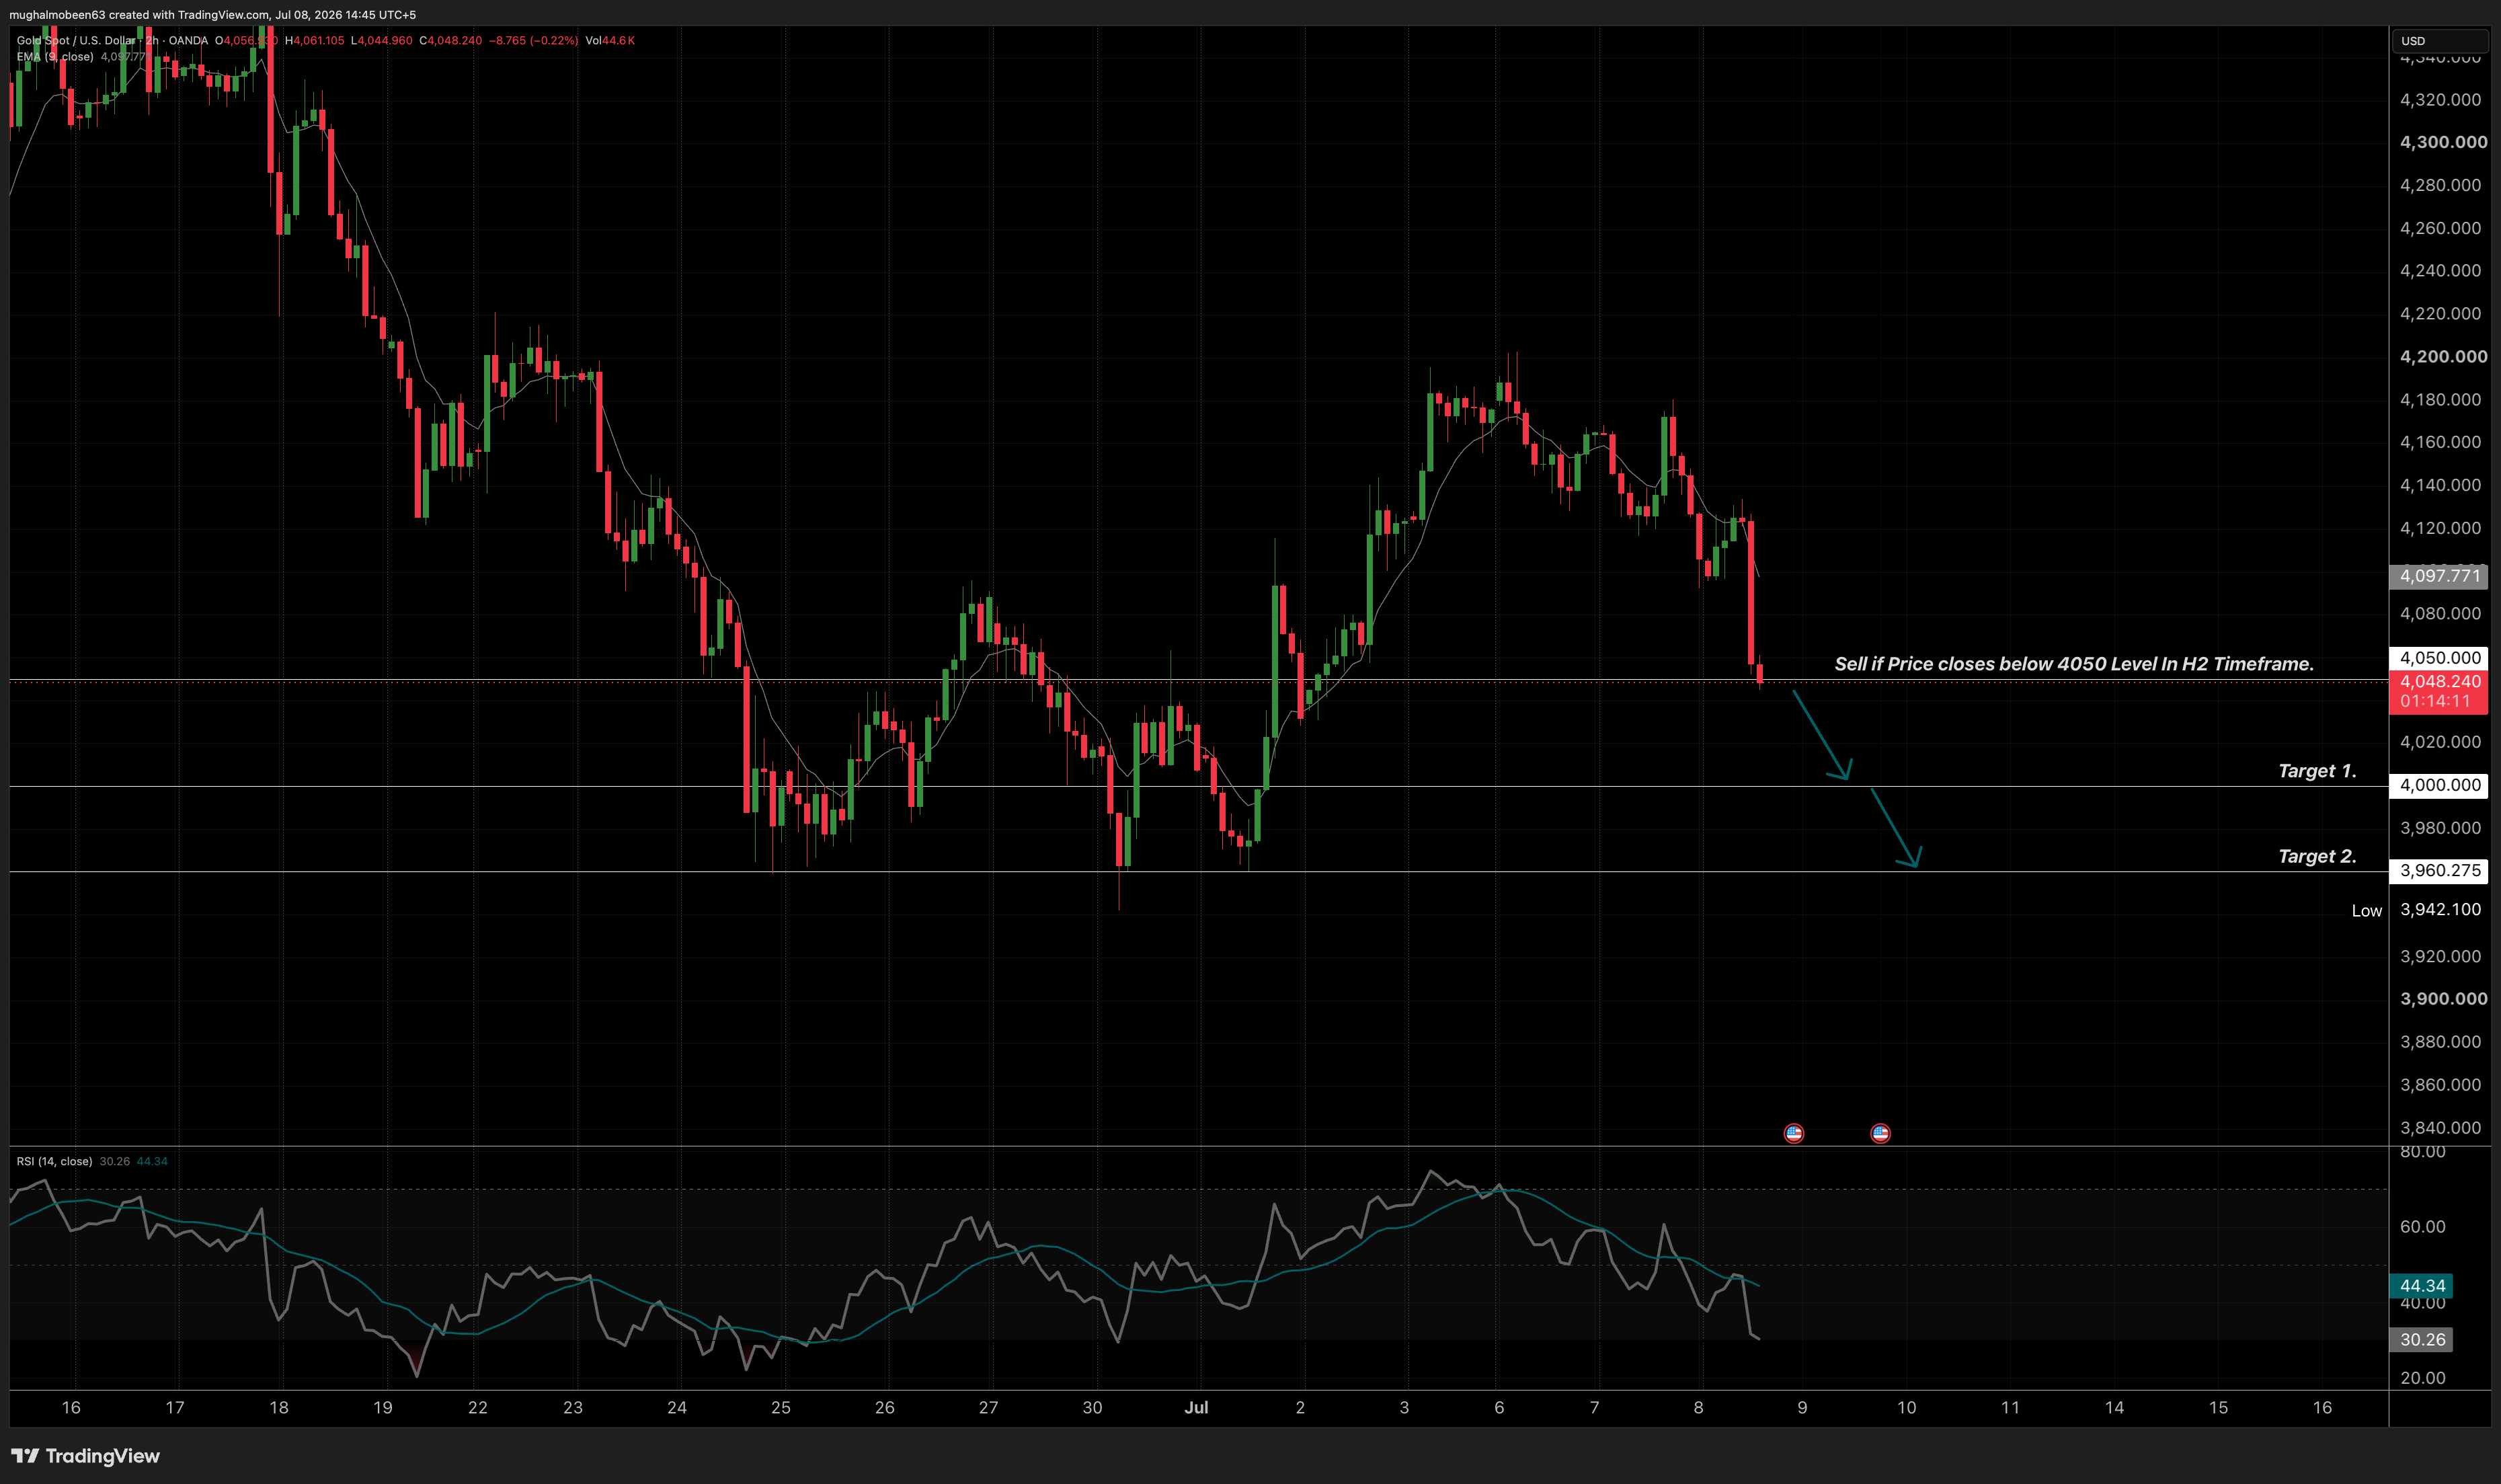The image size is (2501, 1484).
Task: Click the 4,000.000 Target 1 price label
Action: (2439, 785)
